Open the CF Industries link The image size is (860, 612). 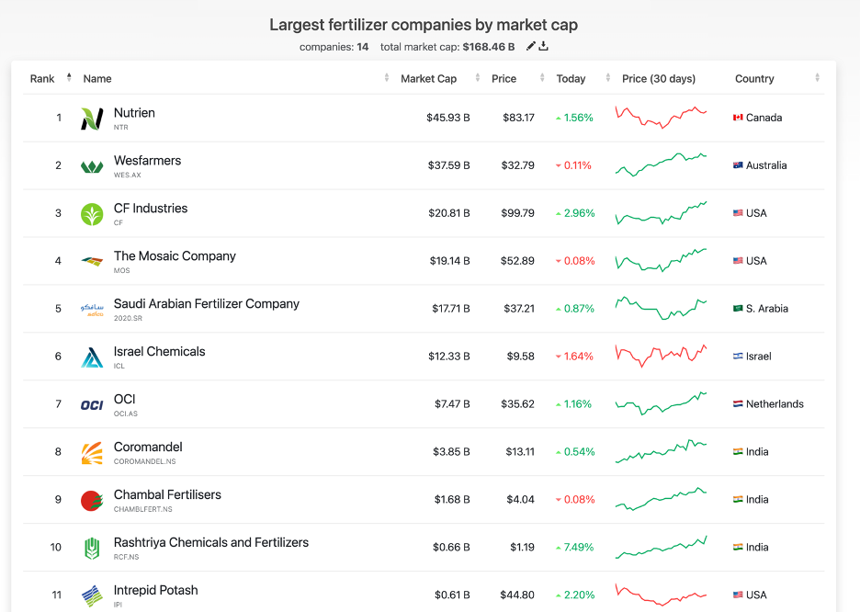151,209
